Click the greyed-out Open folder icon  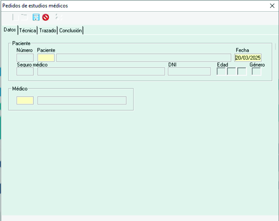pyautogui.click(x=24, y=17)
